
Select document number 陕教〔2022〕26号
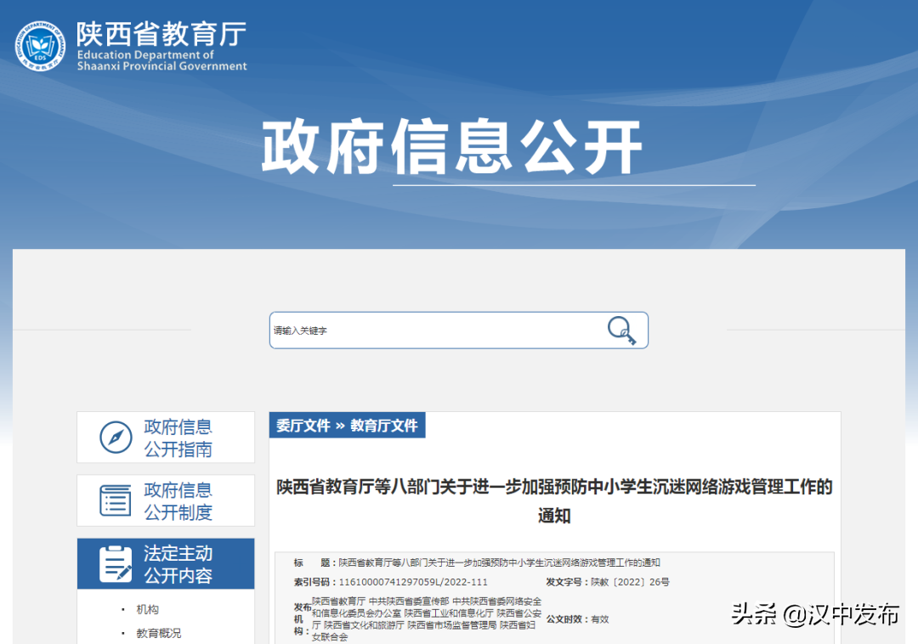click(630, 582)
